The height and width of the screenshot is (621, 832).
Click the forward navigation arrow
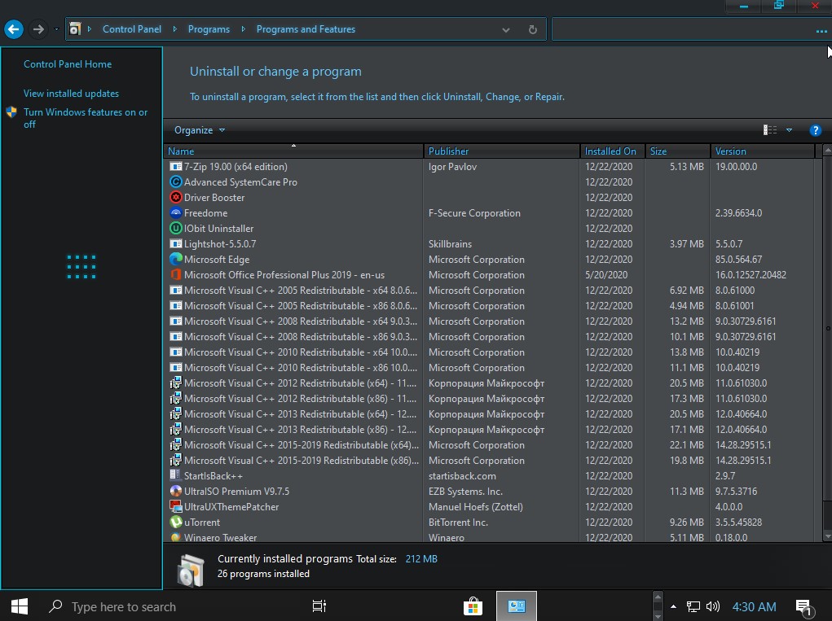(38, 29)
